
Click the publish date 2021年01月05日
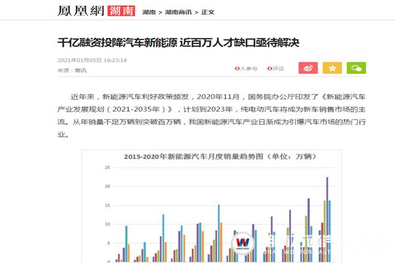point(80,60)
